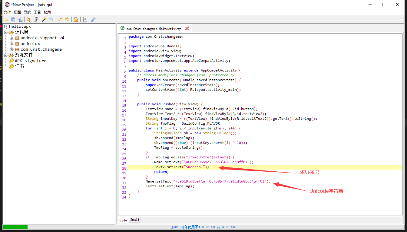This screenshot has width=407, height=232.
Task: Switch to the Smali tab
Action: click(135, 220)
